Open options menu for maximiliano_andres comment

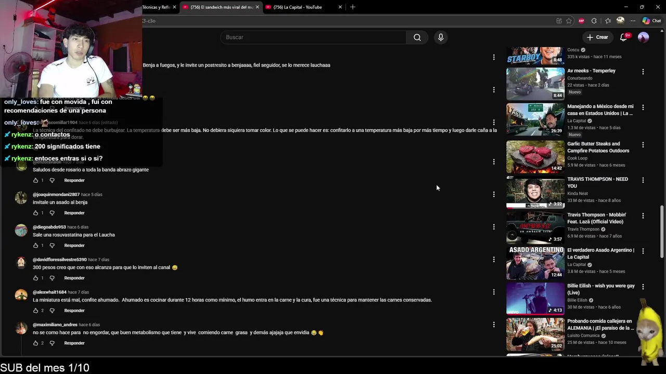tap(494, 324)
